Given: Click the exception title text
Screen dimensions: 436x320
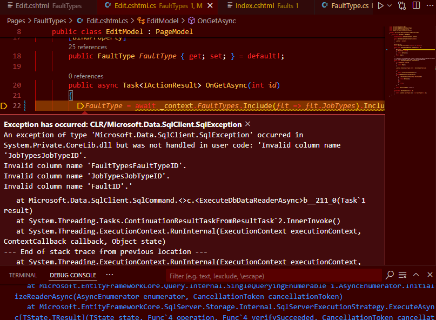Looking at the screenshot, I should tap(123, 124).
